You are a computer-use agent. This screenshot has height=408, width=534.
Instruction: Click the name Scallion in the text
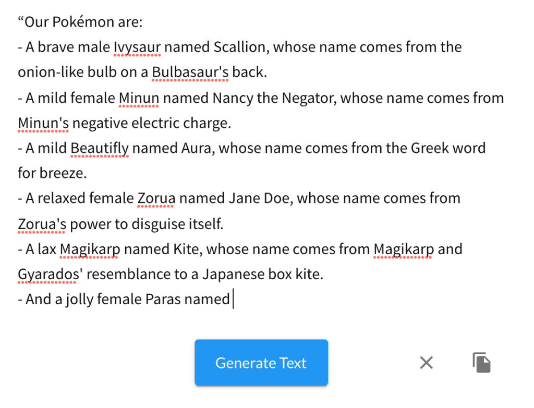pyautogui.click(x=239, y=47)
